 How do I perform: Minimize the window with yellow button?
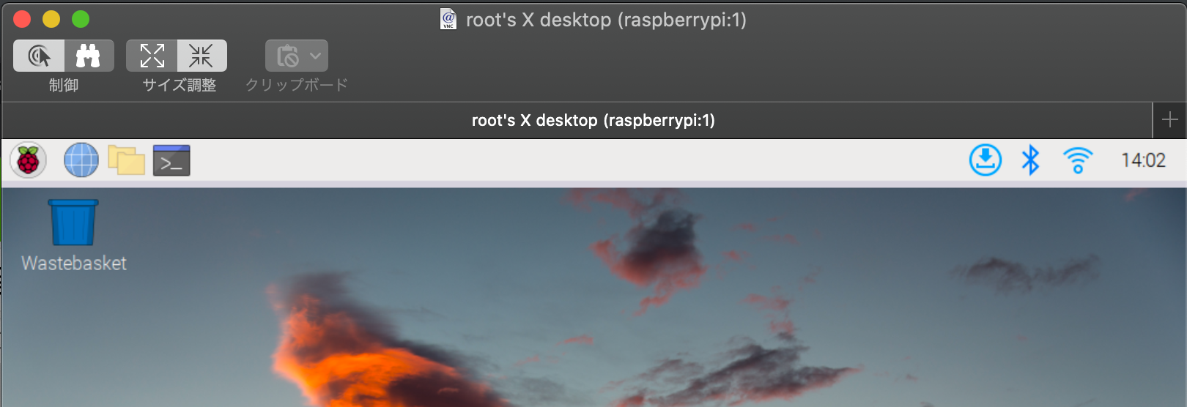click(51, 19)
